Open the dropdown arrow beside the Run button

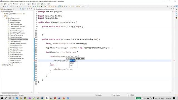pyautogui.click(x=39, y=6)
